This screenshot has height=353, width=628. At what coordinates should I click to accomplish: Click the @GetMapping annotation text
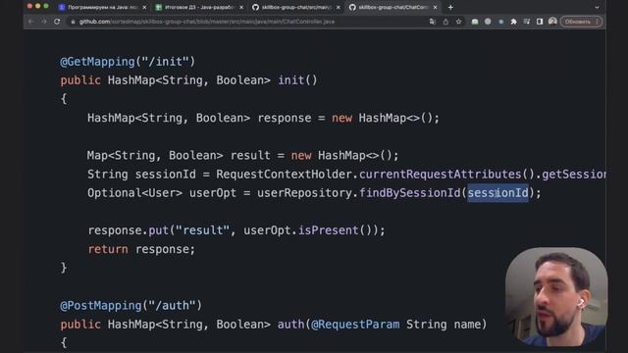97,62
